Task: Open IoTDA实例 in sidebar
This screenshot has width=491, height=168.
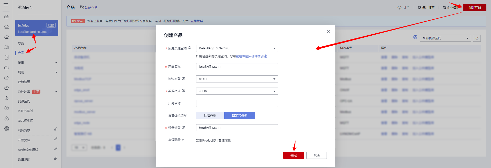Action: (x=25, y=111)
